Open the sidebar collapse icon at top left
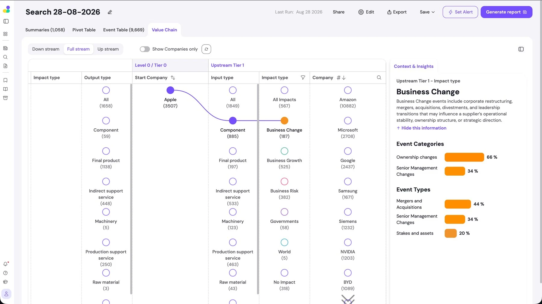This screenshot has height=304, width=542. [x=6, y=21]
